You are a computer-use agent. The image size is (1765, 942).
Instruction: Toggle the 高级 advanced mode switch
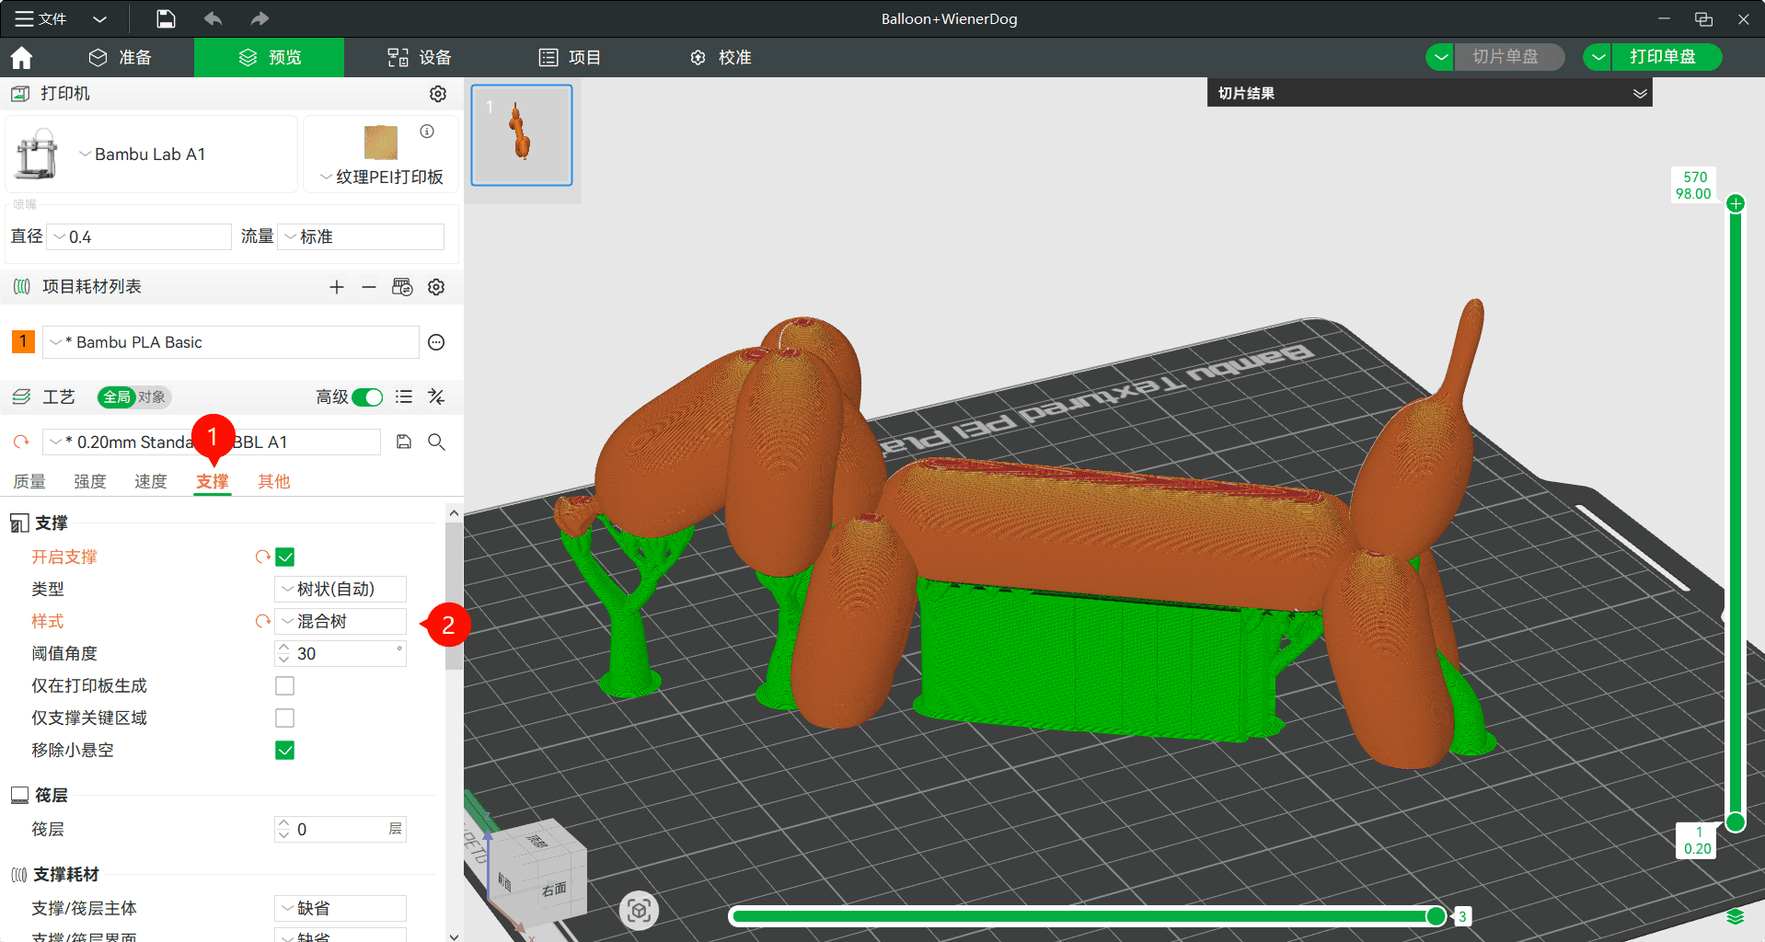coord(367,396)
